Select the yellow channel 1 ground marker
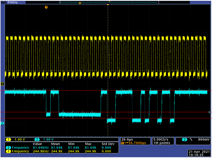Image resolution: width=212 pixels, height=158 pixels. click(2, 84)
